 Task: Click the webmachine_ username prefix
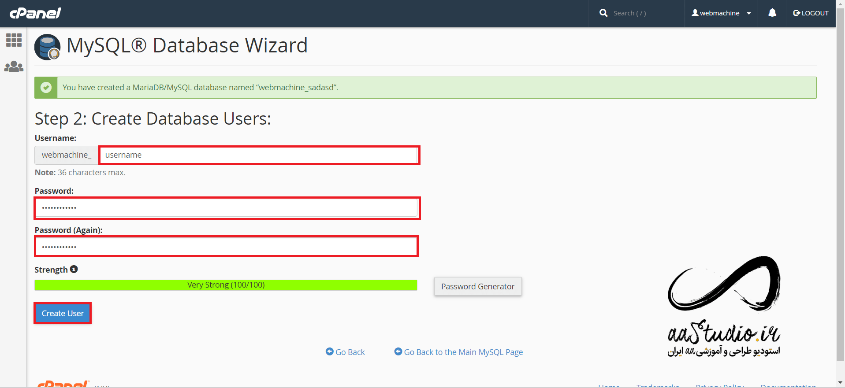tap(67, 155)
